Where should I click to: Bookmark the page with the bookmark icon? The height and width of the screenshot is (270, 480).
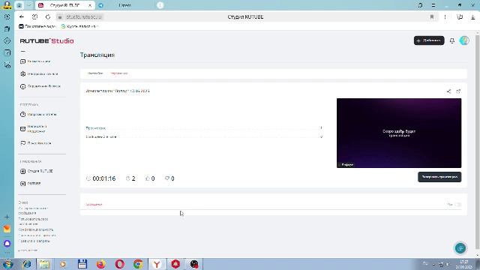click(x=432, y=16)
